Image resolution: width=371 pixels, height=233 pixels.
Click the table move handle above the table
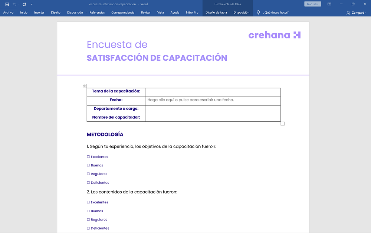85,85
